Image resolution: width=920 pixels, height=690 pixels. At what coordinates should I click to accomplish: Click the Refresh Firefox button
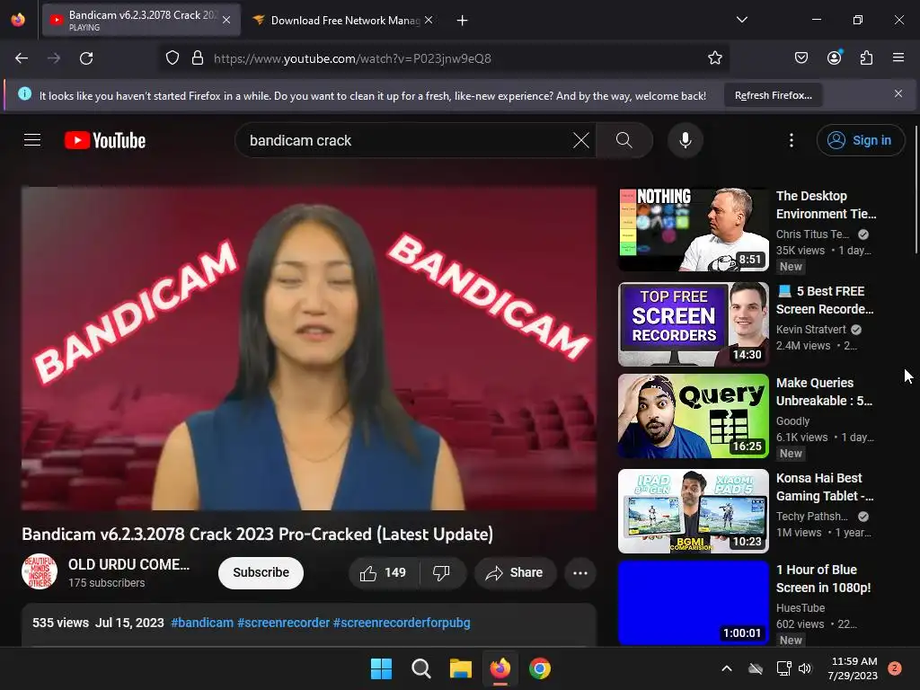pyautogui.click(x=773, y=95)
